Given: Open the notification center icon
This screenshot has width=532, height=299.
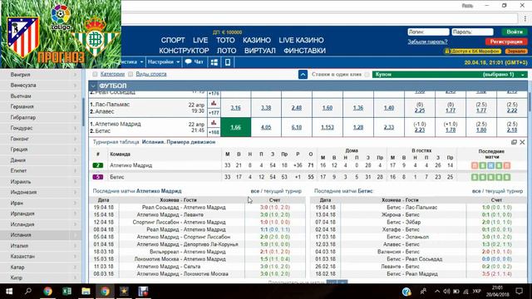Looking at the screenshot, I should coord(519,291).
